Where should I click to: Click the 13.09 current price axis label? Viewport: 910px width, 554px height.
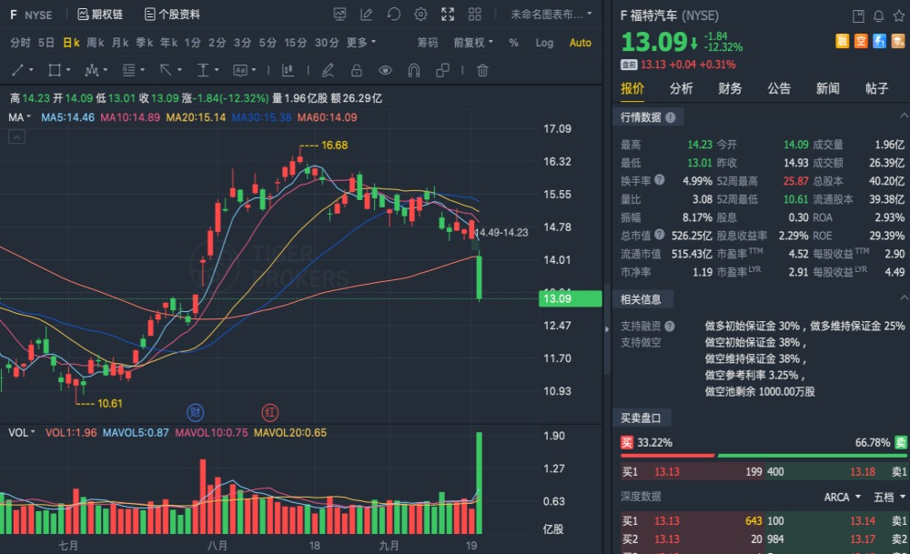[570, 298]
